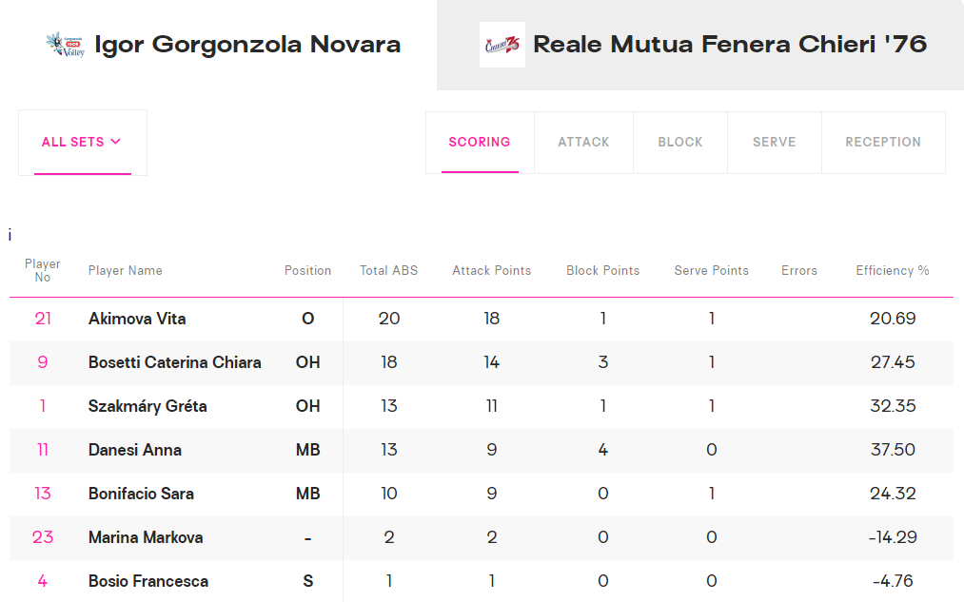Click the Chieri '76 team logo

[x=502, y=45]
